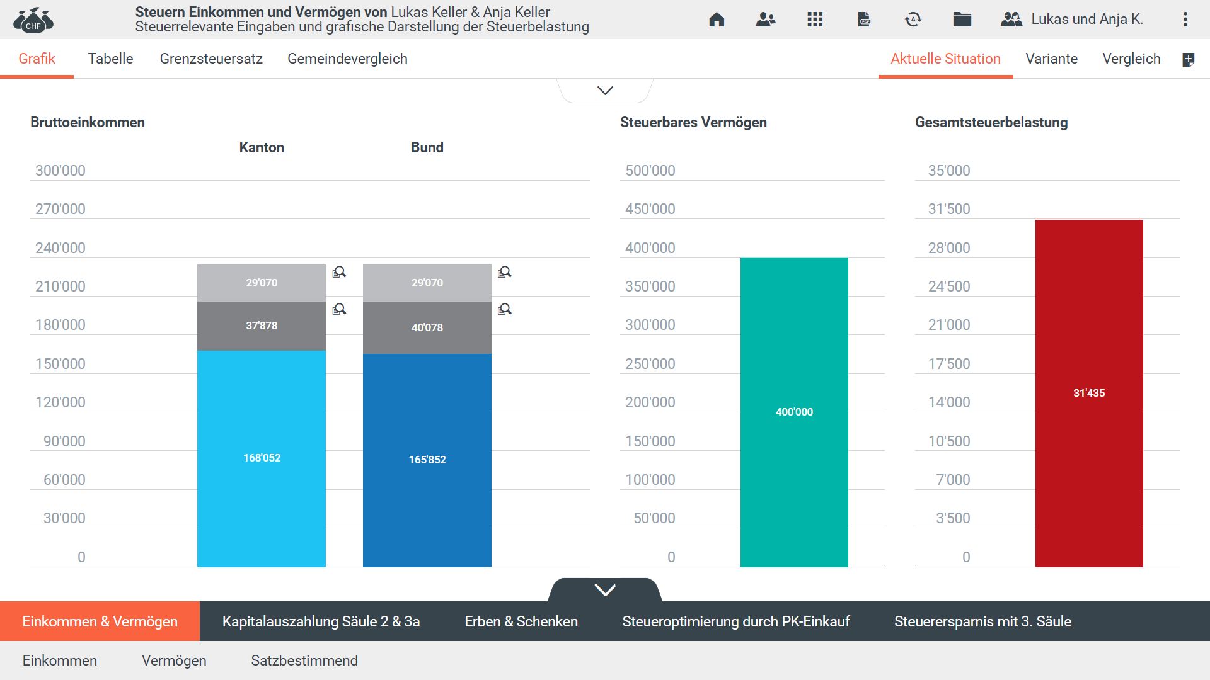
Task: Open the three-dot overflow menu
Action: [x=1185, y=20]
